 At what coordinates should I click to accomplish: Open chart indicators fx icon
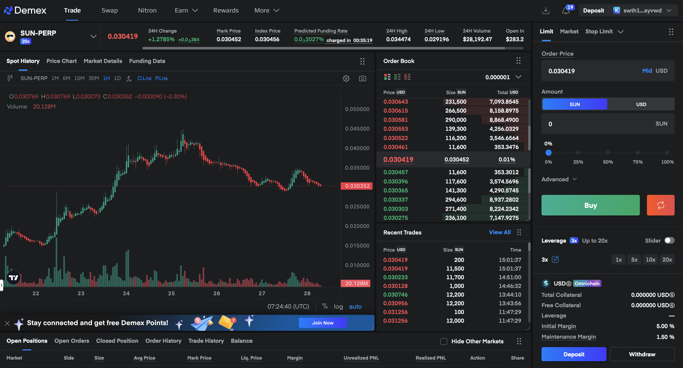(129, 78)
